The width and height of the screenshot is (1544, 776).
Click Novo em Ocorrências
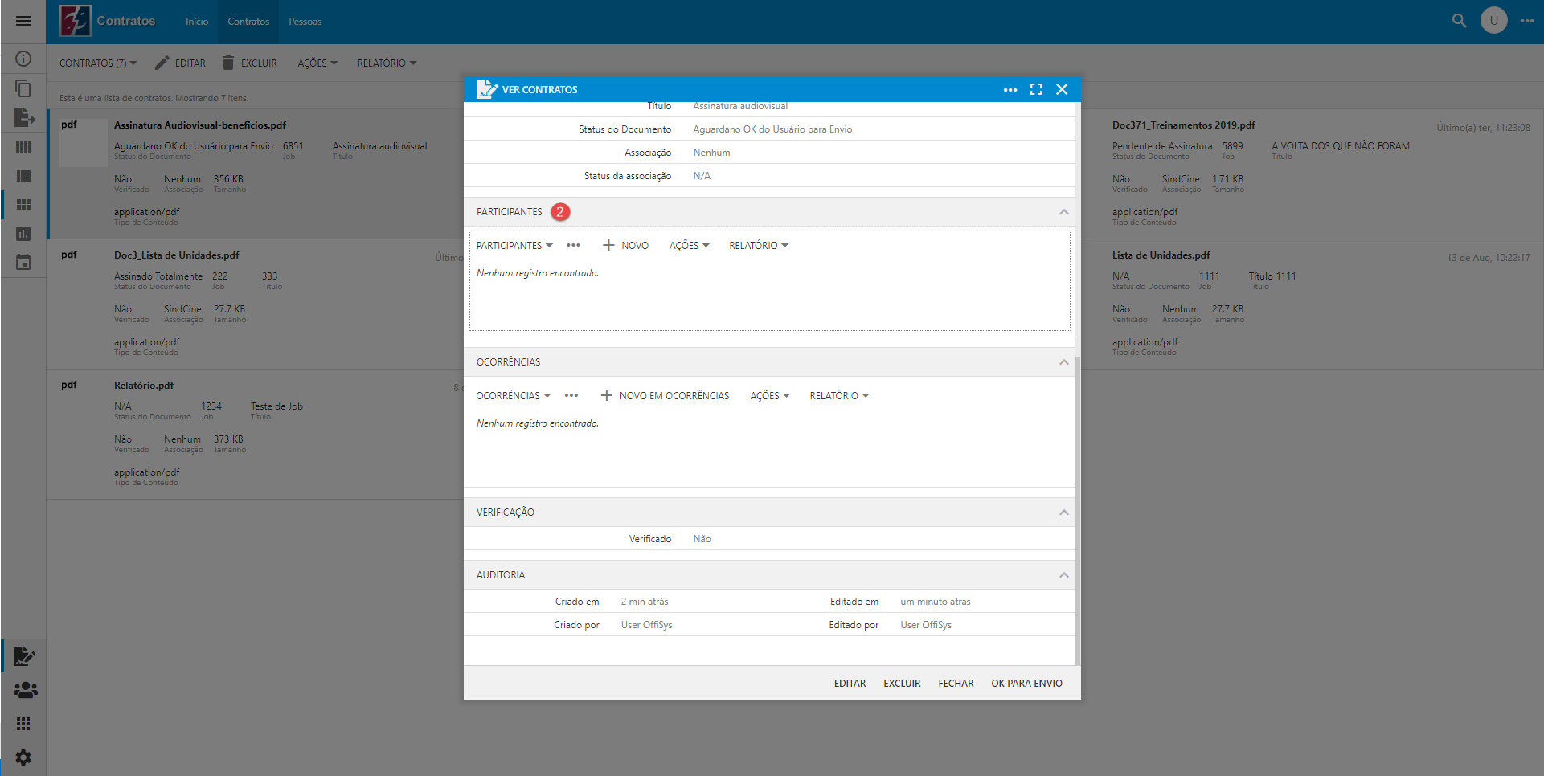click(665, 395)
